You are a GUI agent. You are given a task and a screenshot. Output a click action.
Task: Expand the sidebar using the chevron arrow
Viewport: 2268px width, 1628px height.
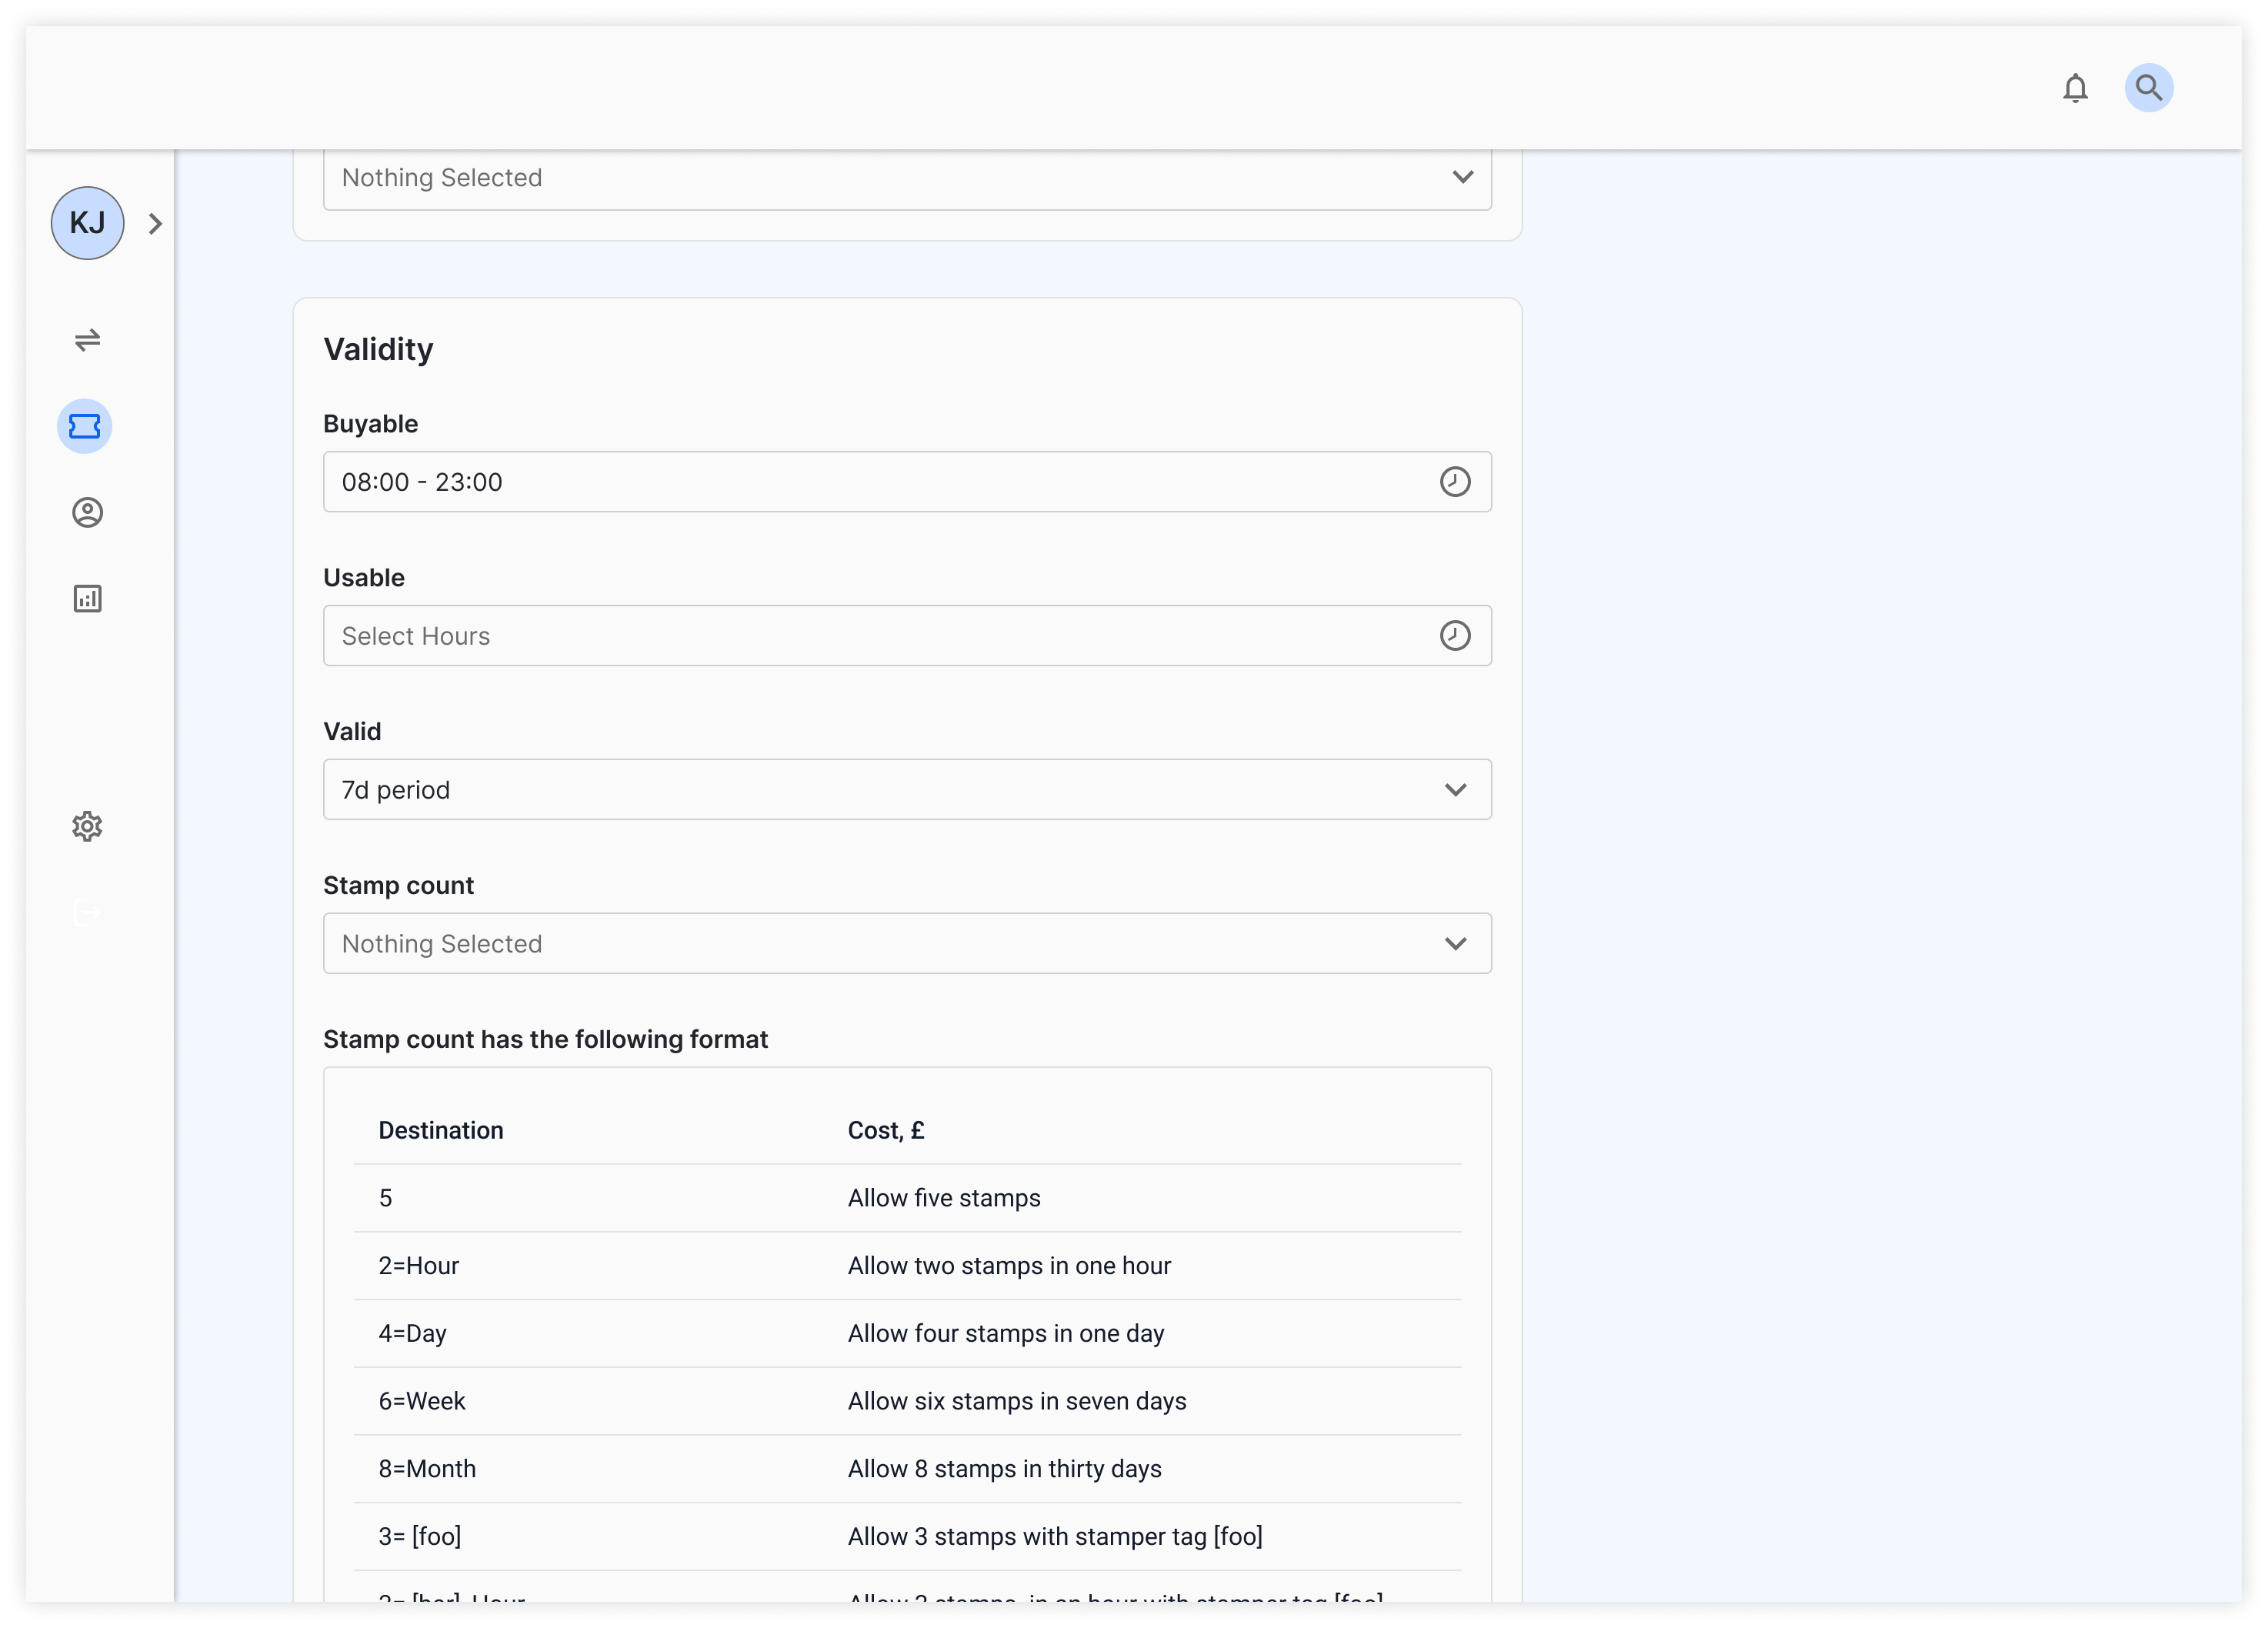(156, 223)
